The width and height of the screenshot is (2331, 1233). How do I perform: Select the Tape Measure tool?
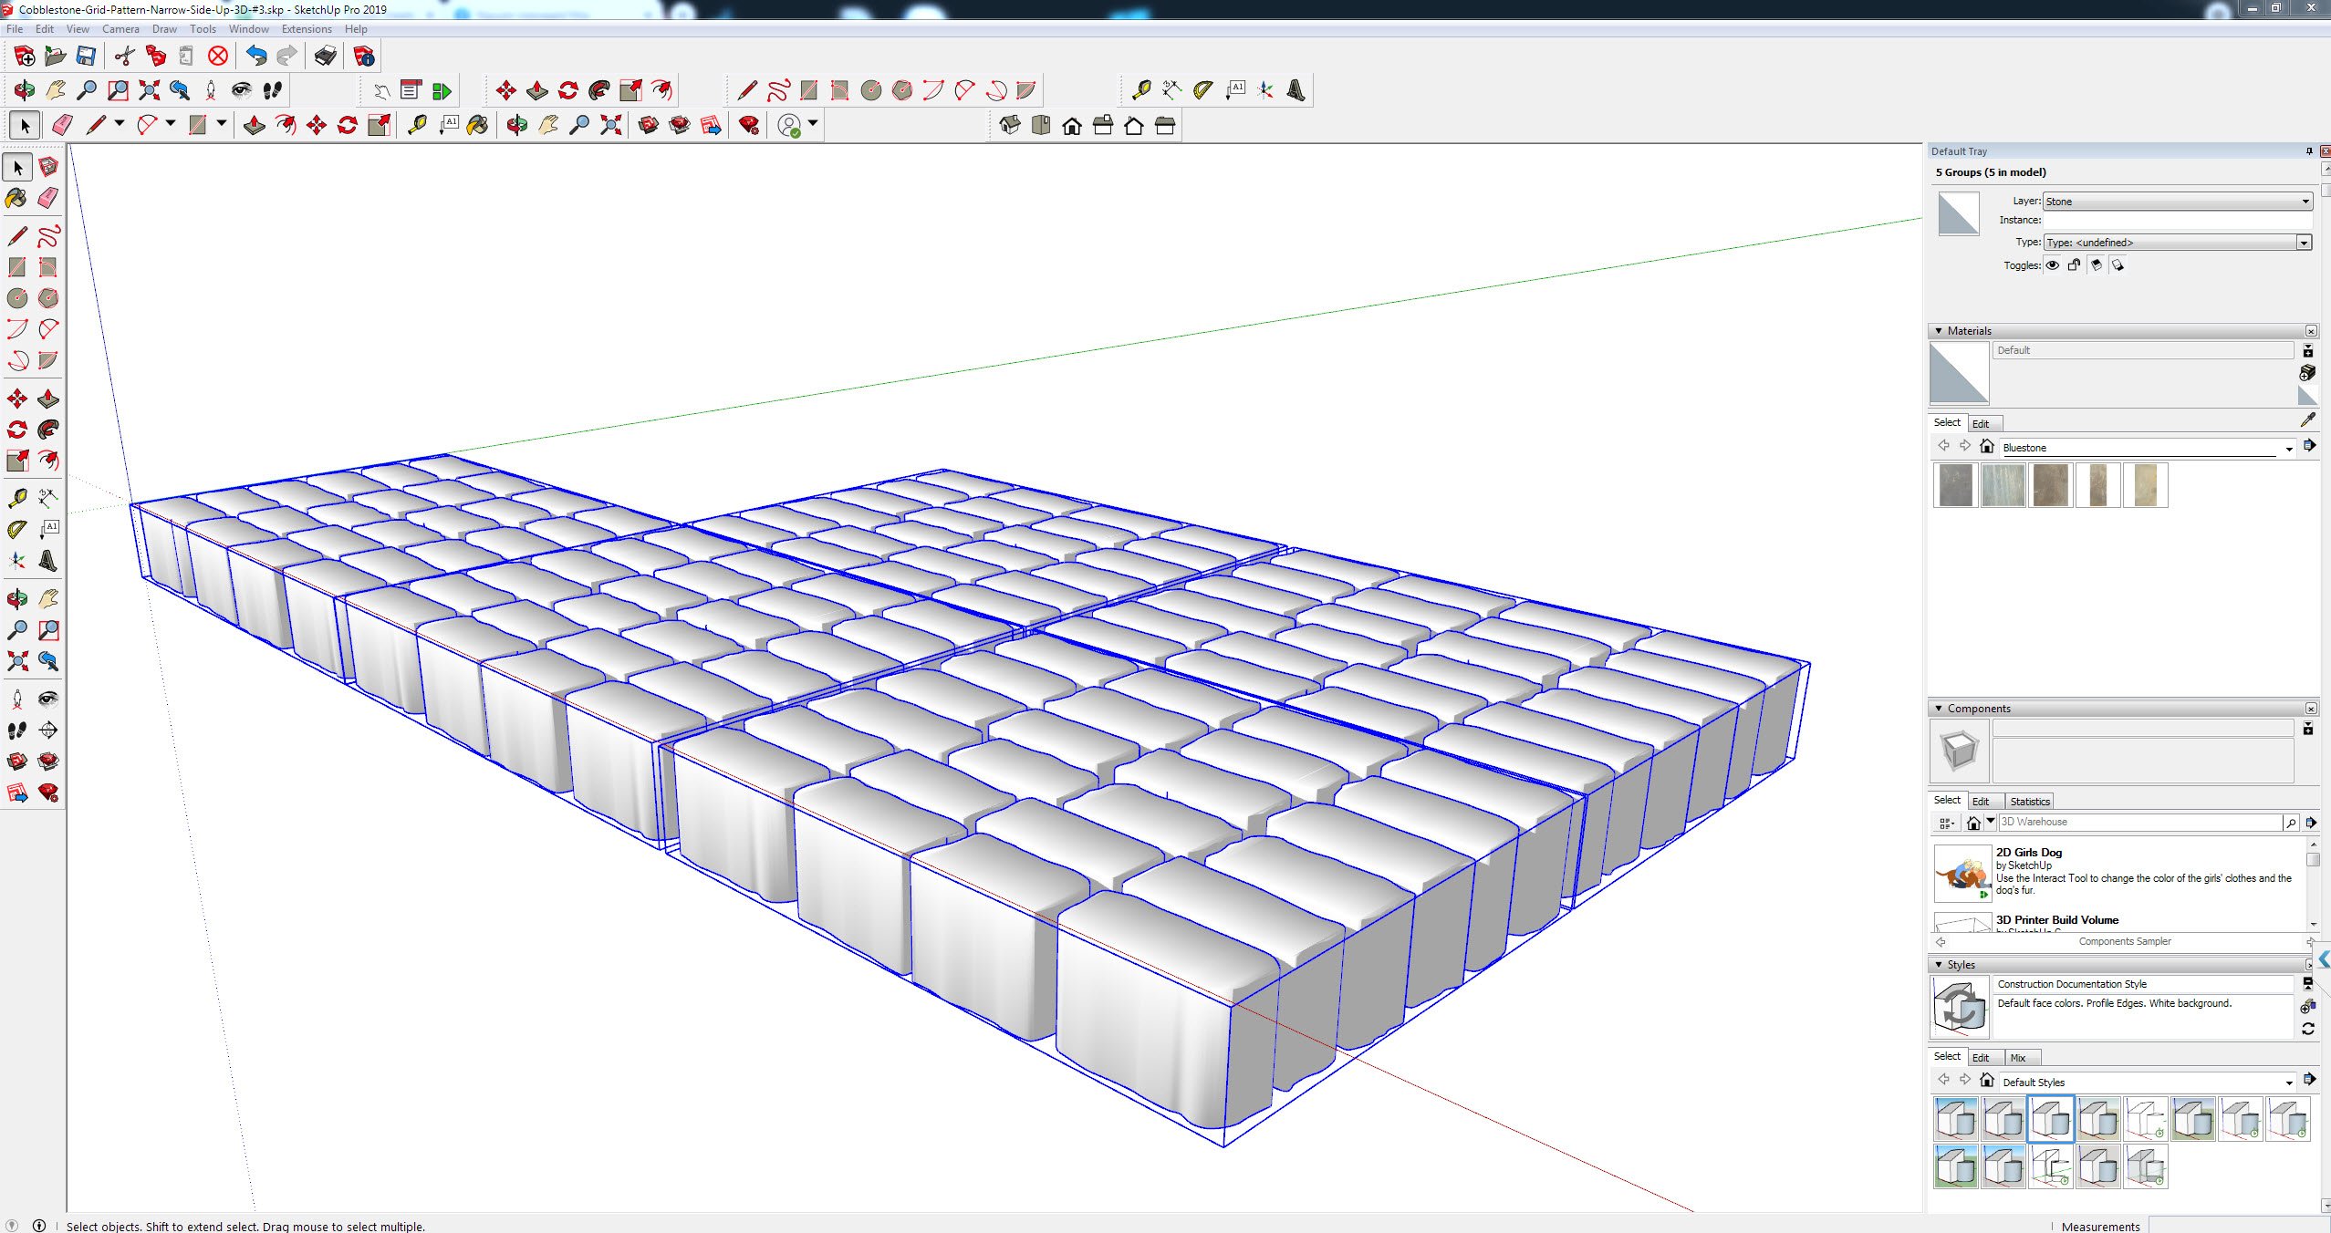(417, 125)
